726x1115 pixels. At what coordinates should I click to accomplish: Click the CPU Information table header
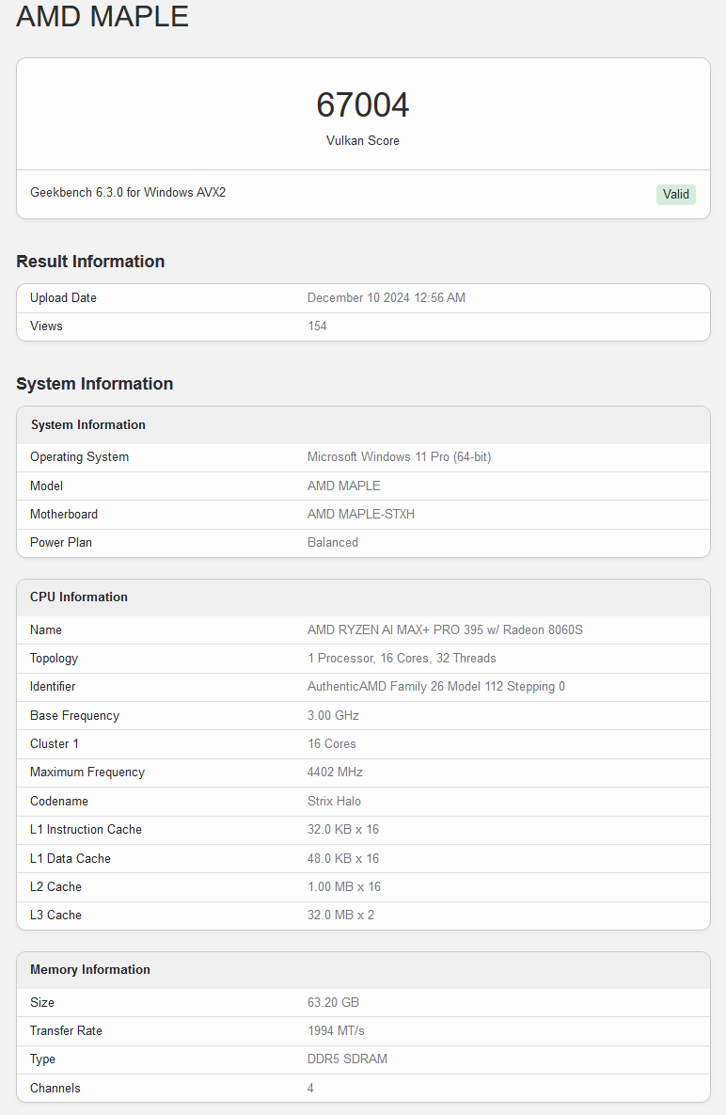pos(79,597)
